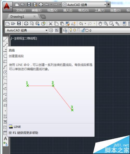Click the My Workspace icon
The height and width of the screenshot is (154, 130).
pyautogui.click(x=57, y=30)
